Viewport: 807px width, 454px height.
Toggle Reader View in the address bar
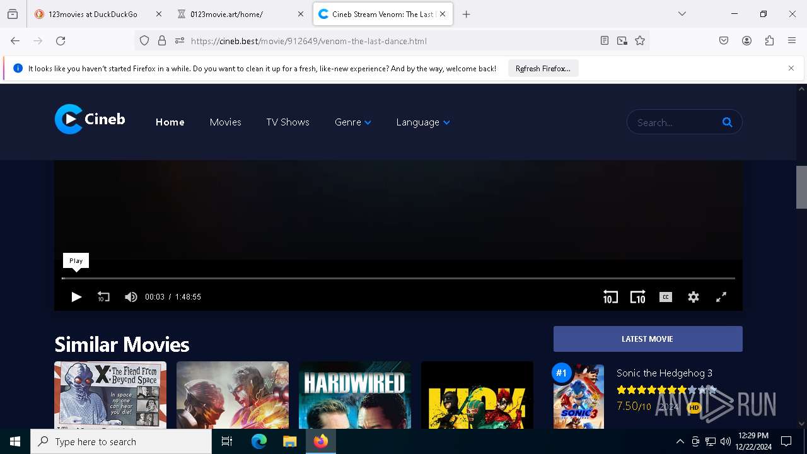click(605, 40)
